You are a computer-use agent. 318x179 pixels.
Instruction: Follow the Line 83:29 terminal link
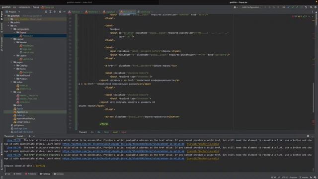tap(14, 148)
